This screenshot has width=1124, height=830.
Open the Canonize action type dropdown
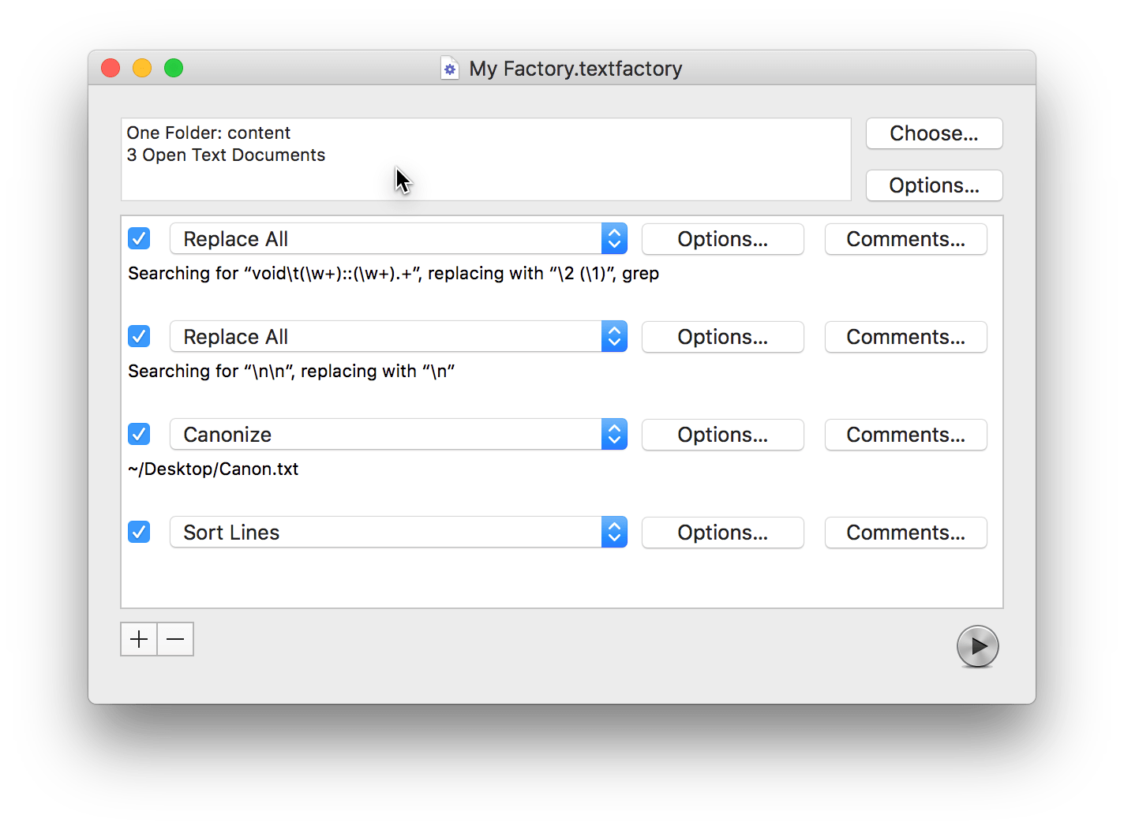coord(398,434)
